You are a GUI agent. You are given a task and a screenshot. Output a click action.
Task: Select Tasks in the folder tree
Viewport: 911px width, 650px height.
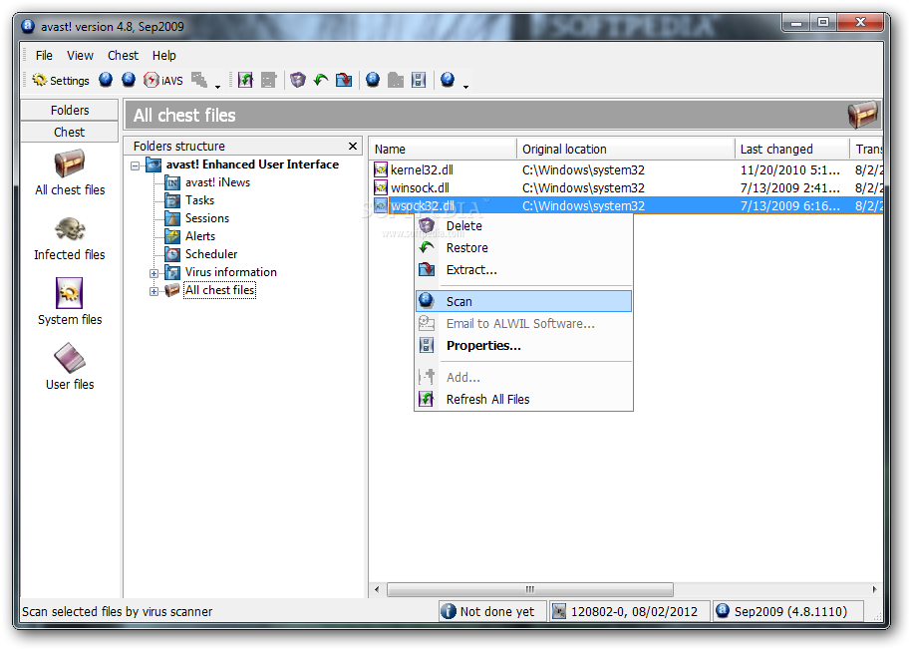(x=199, y=200)
